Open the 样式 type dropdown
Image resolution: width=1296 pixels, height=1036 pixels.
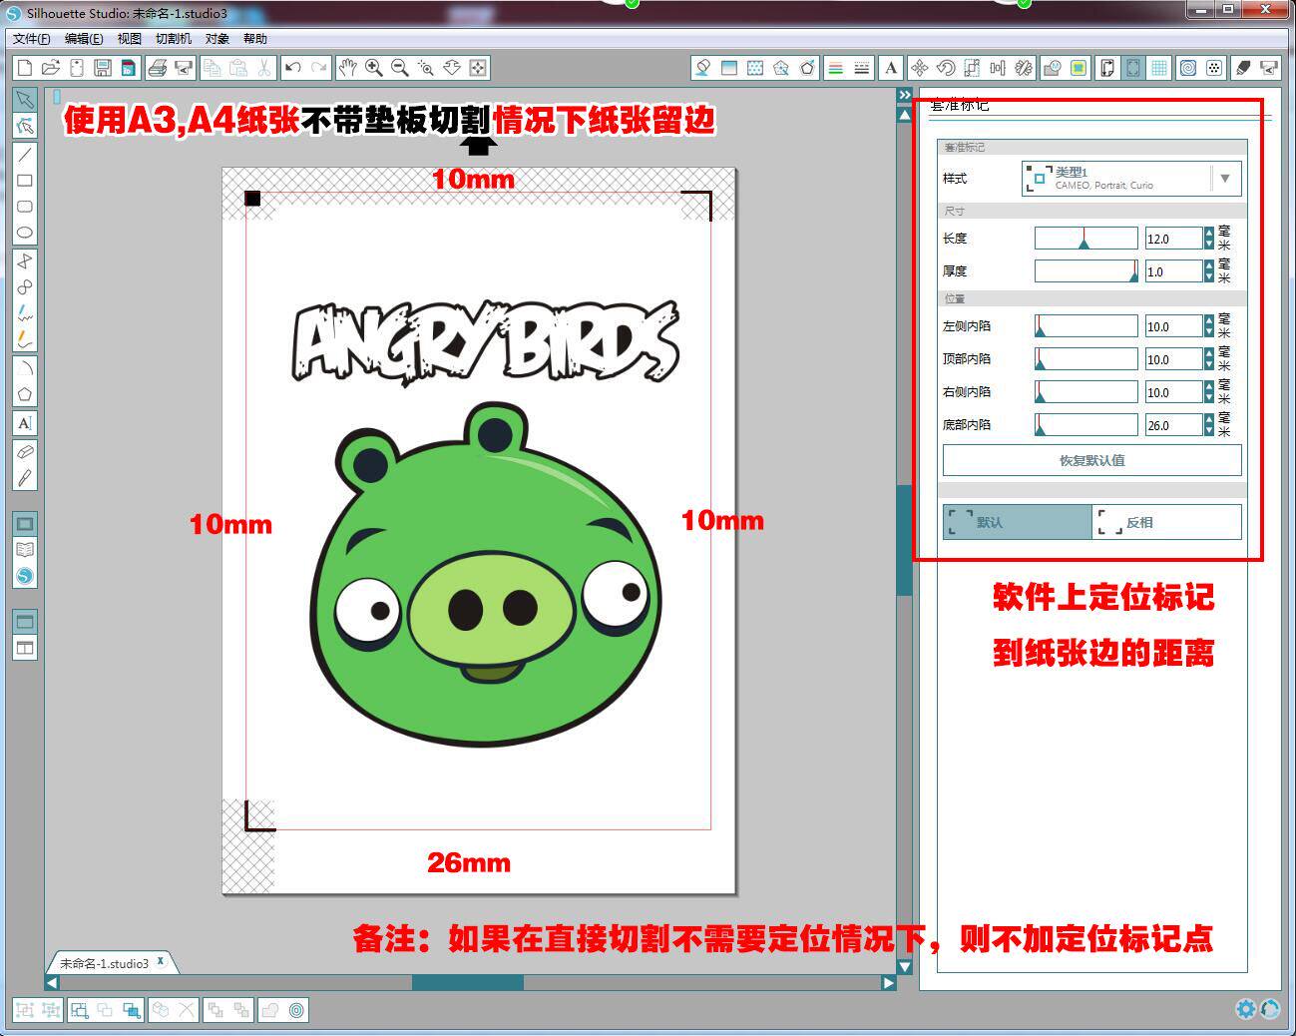1131,179
